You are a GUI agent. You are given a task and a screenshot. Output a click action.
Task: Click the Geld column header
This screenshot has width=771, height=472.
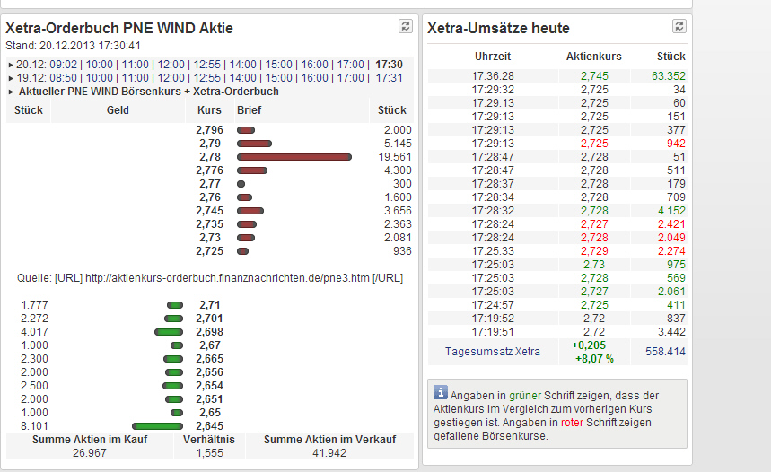pos(118,110)
